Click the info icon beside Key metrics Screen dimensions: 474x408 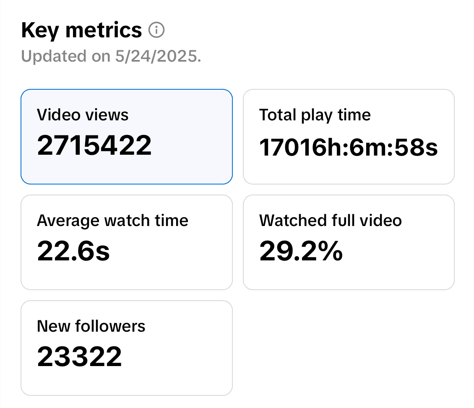(156, 30)
